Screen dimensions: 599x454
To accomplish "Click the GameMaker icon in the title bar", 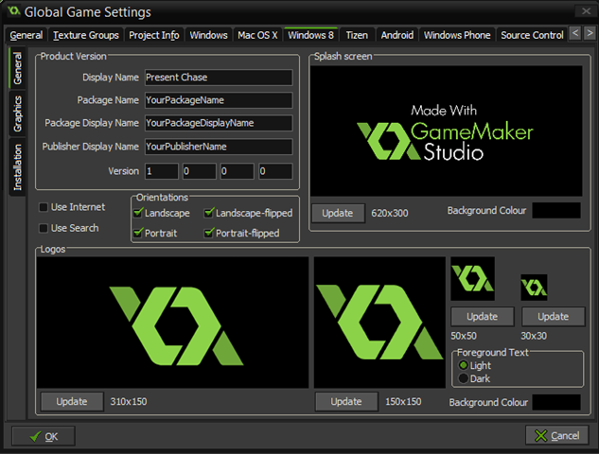I will 14,11.
